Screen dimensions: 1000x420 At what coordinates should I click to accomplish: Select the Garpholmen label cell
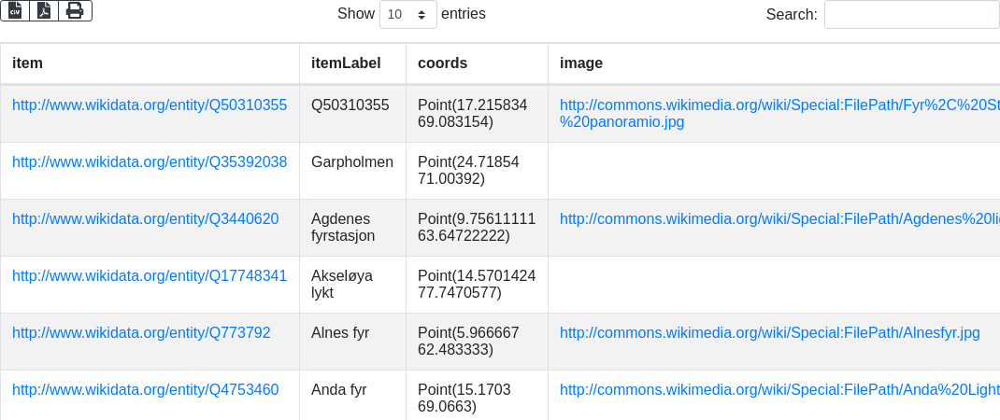[x=352, y=162]
